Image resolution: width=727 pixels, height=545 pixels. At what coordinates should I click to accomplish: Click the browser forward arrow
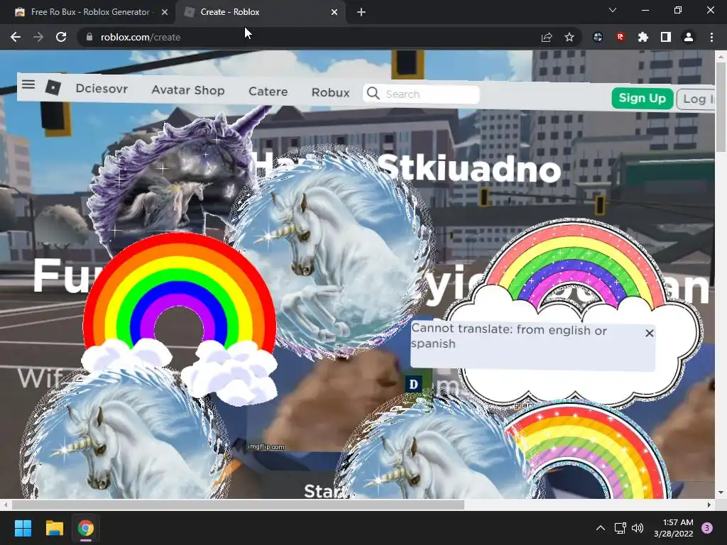(x=38, y=37)
